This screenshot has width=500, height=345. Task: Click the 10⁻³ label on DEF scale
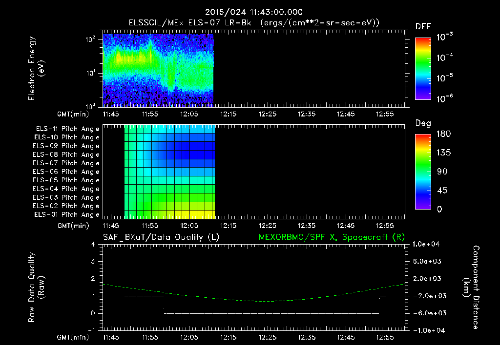point(445,37)
